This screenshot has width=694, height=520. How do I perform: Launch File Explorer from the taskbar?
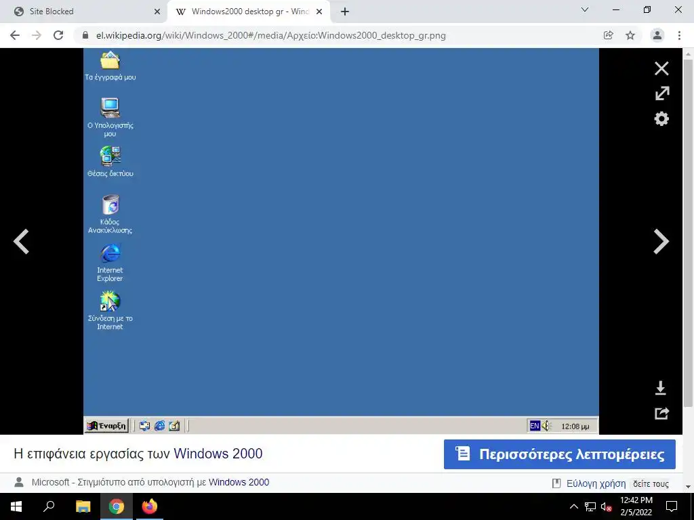pos(83,506)
